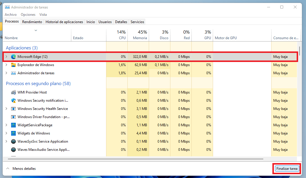The image size is (306, 178).
Task: Sort by the Memoria column header
Action: point(138,35)
